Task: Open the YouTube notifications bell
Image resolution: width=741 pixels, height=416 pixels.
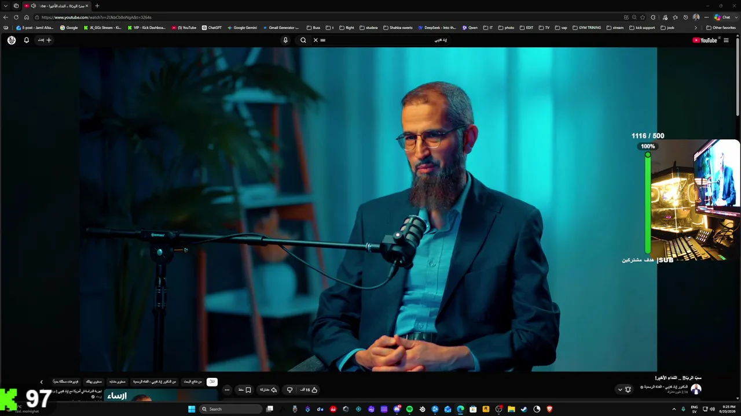Action: tap(26, 40)
